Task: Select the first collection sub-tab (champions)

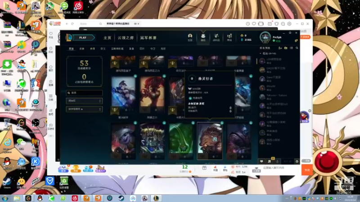Action: click(x=71, y=49)
